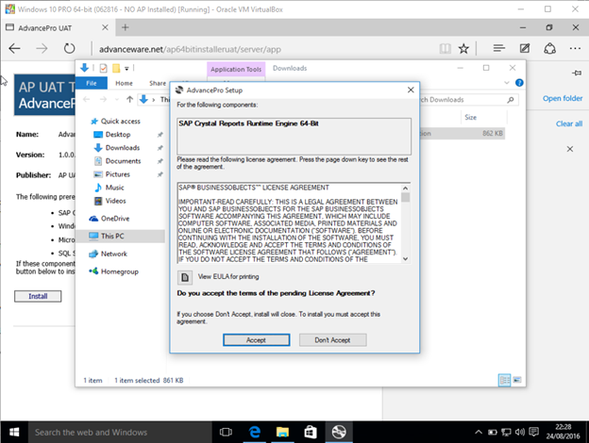This screenshot has width=589, height=443.
Task: Click the Don't Accept button
Action: [x=332, y=339]
